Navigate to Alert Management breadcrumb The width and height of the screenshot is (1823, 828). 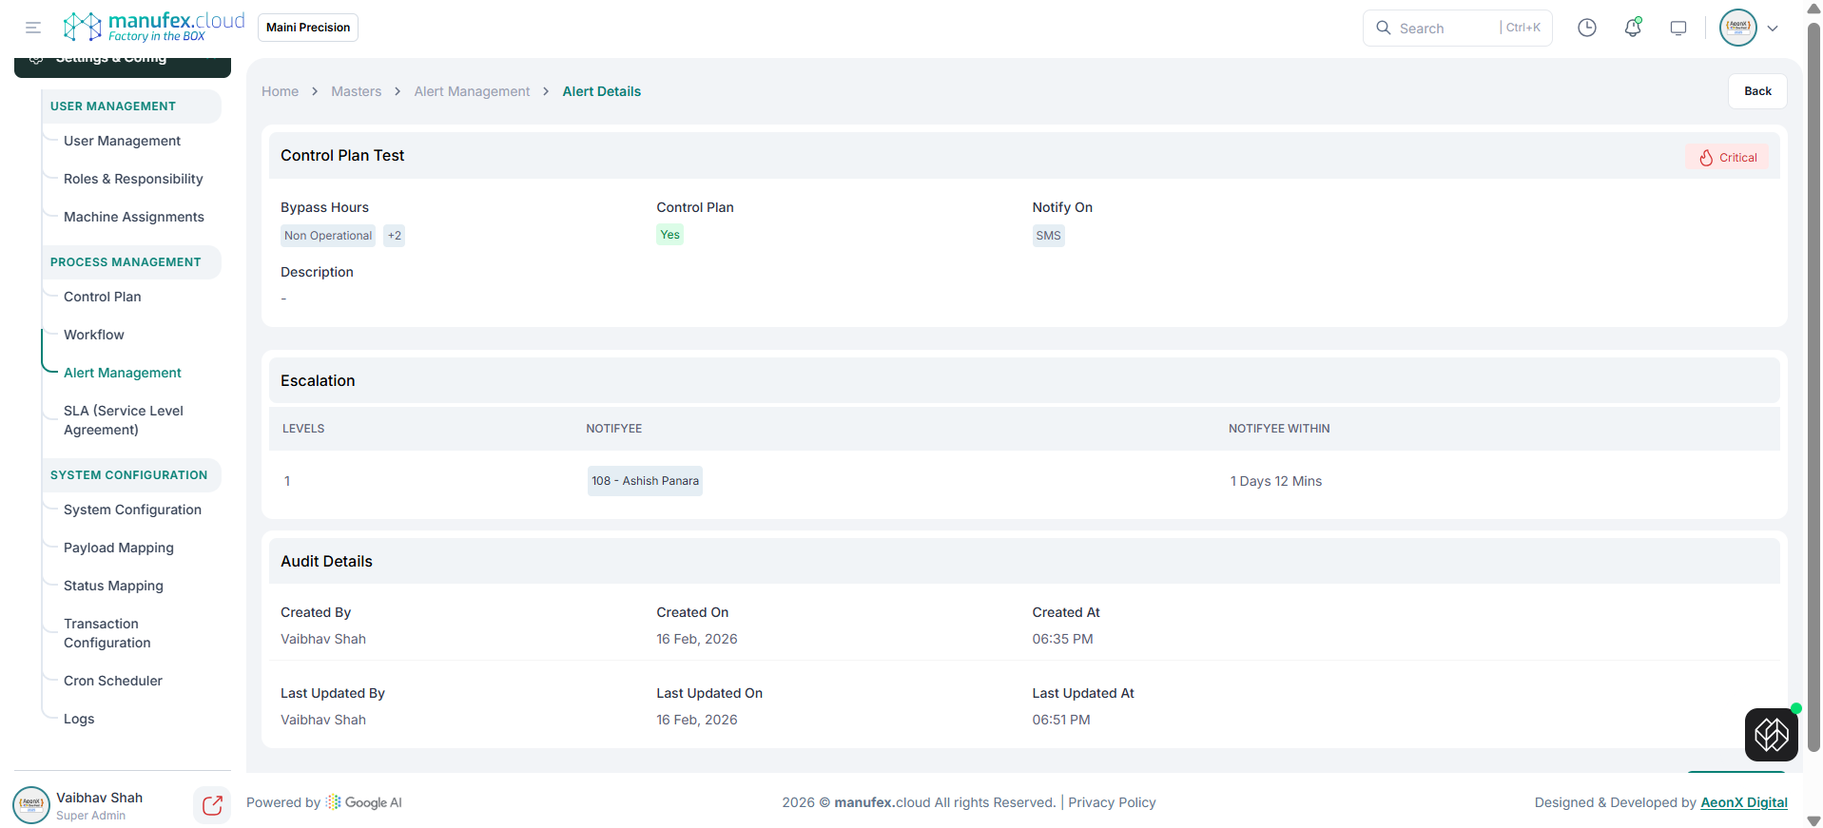pos(472,91)
